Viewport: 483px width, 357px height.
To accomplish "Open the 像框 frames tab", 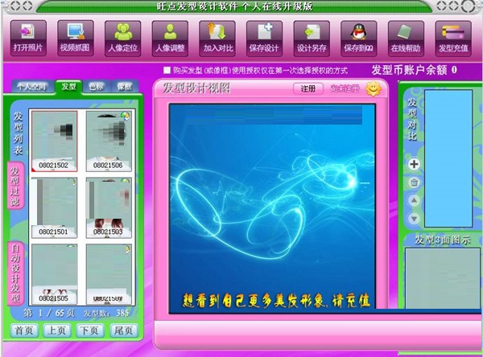I will coord(125,87).
